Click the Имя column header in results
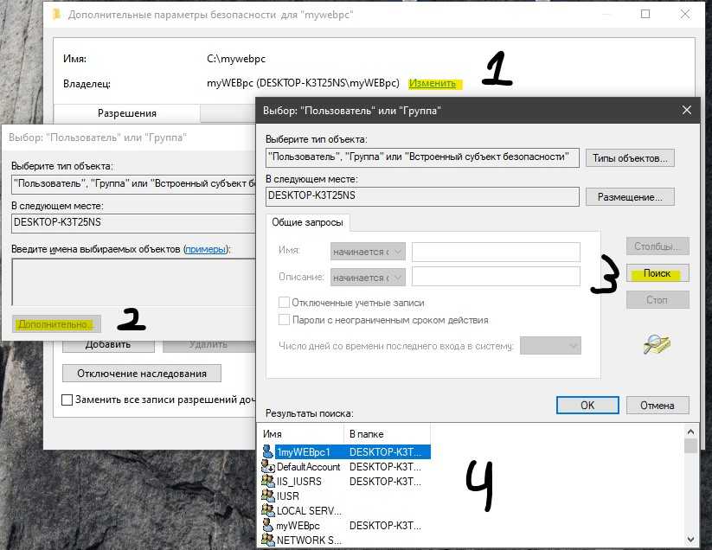Viewport: 712px width, 550px height. [300, 433]
